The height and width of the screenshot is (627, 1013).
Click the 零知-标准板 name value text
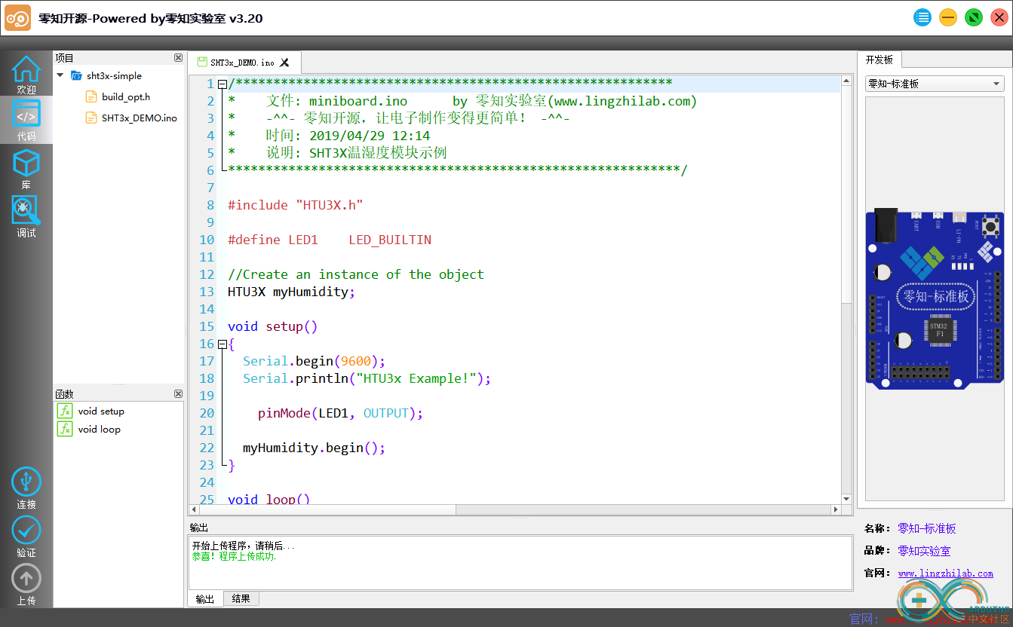[x=926, y=528]
